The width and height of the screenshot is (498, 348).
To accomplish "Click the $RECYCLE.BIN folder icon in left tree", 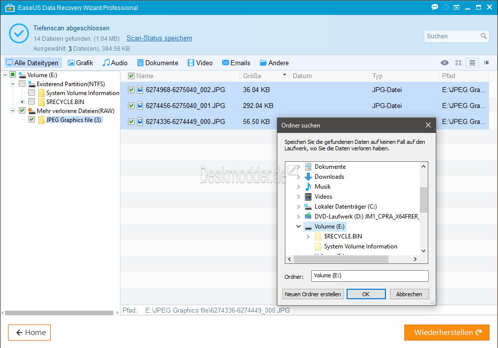I will pyautogui.click(x=41, y=102).
